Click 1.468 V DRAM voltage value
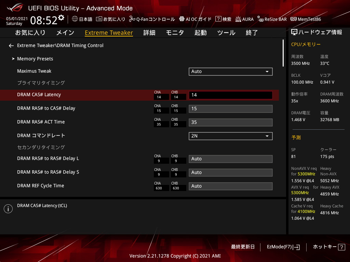 coord(298,120)
